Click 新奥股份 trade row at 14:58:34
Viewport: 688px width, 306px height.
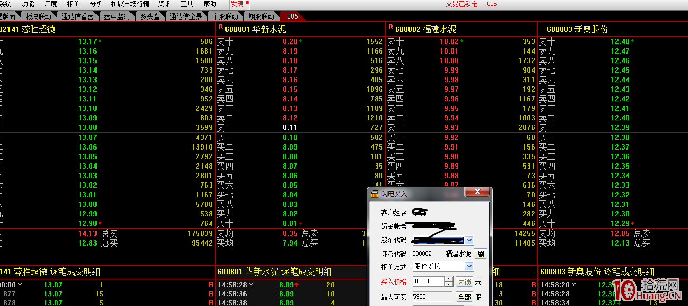(613, 303)
